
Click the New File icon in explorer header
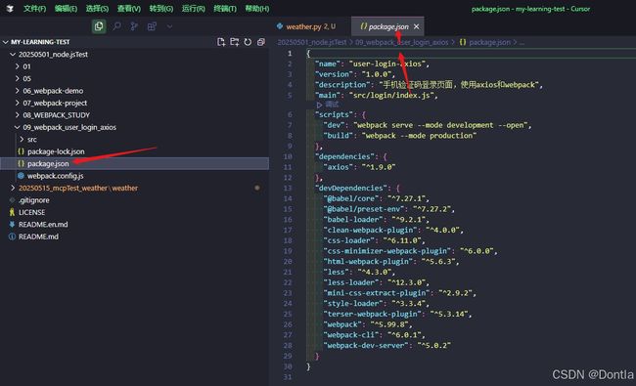221,42
